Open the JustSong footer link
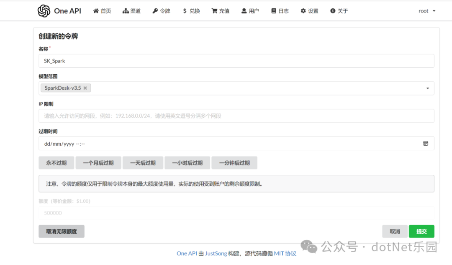The width and height of the screenshot is (452, 265). 216,253
